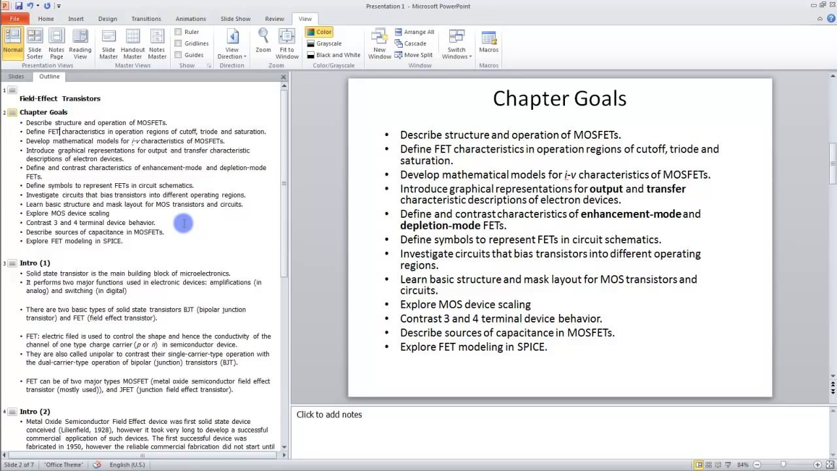Click Zoom In plus button
837x471 pixels.
click(817, 464)
